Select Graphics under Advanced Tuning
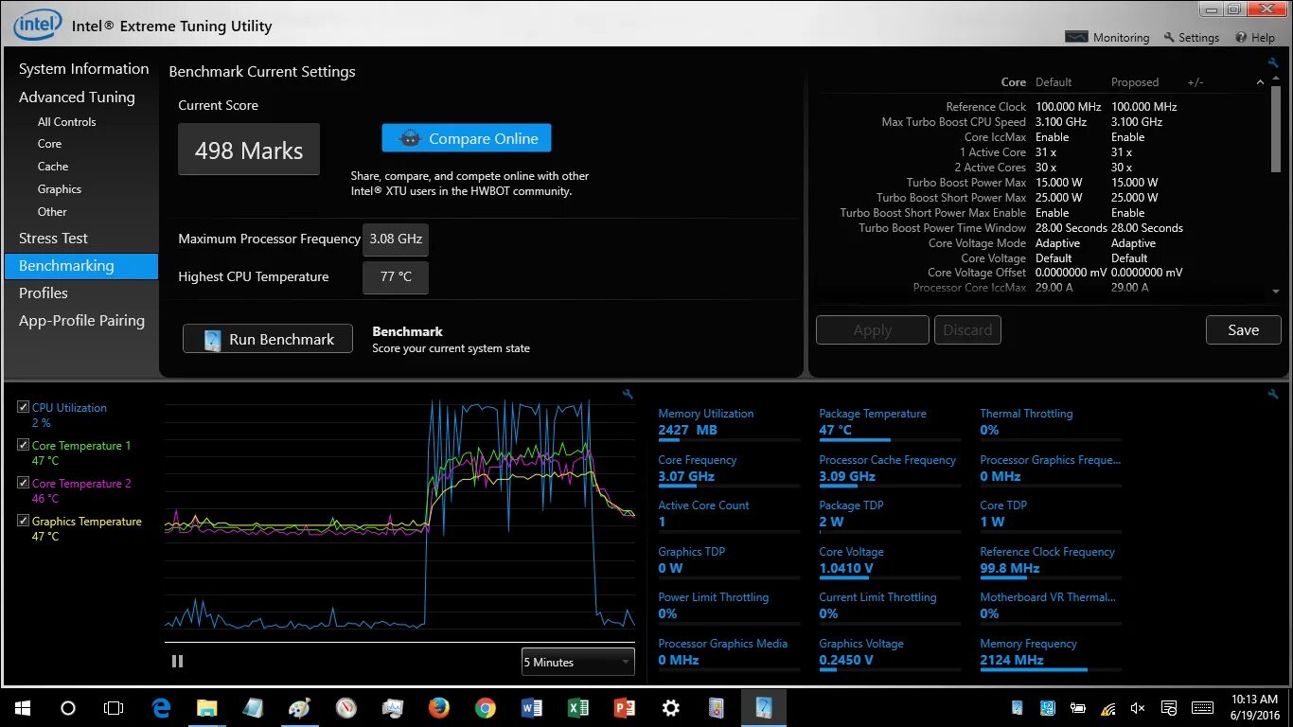 tap(60, 189)
